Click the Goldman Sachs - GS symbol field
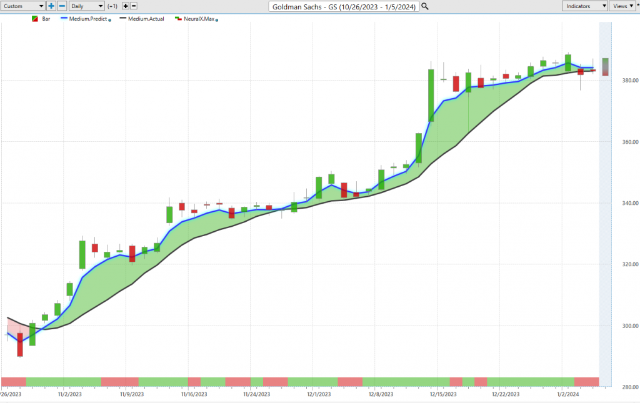 [344, 6]
